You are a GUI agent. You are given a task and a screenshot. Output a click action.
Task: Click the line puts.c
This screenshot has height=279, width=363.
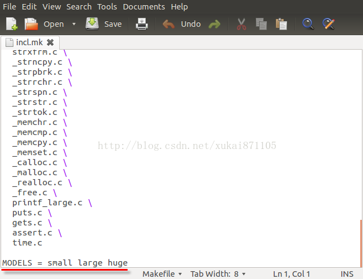pos(32,213)
